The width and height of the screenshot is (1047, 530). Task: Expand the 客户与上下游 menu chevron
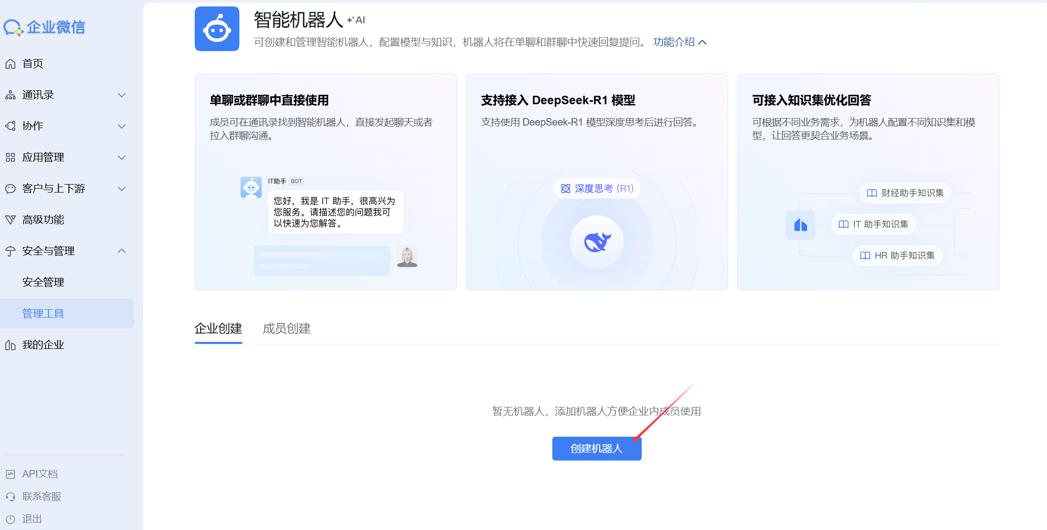pyautogui.click(x=122, y=189)
